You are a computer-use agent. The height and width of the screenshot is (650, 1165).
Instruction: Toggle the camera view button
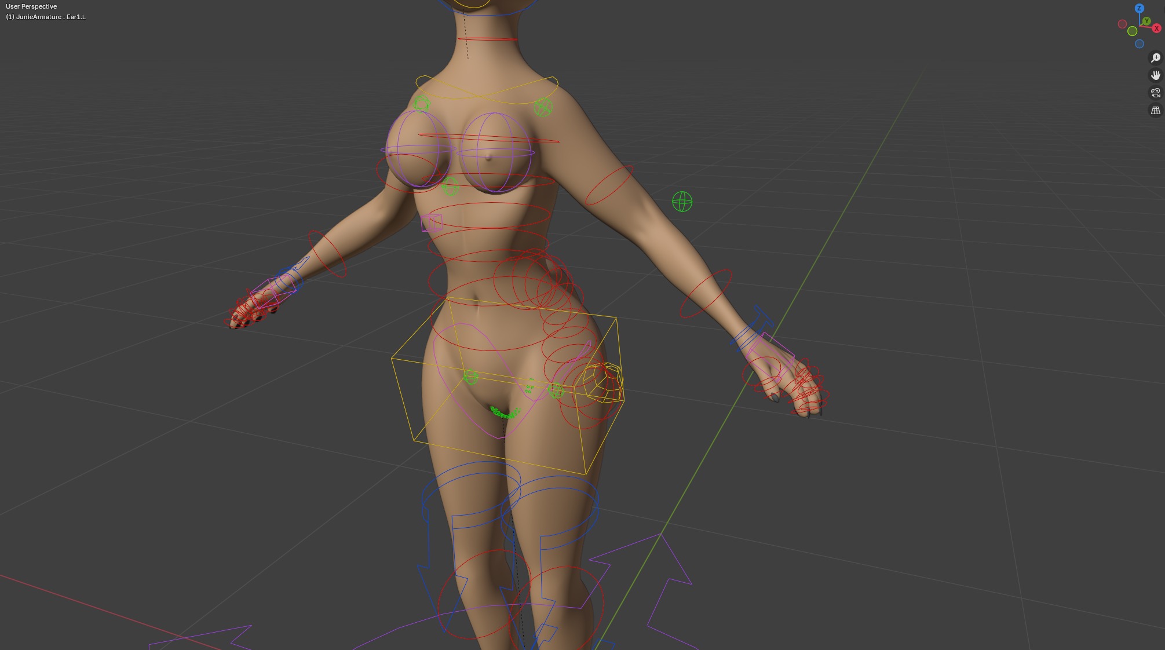click(x=1155, y=93)
